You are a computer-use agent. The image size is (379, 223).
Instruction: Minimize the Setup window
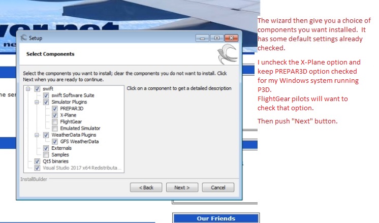(202, 38)
